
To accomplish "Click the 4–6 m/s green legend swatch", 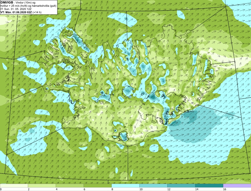I will 70,185.
